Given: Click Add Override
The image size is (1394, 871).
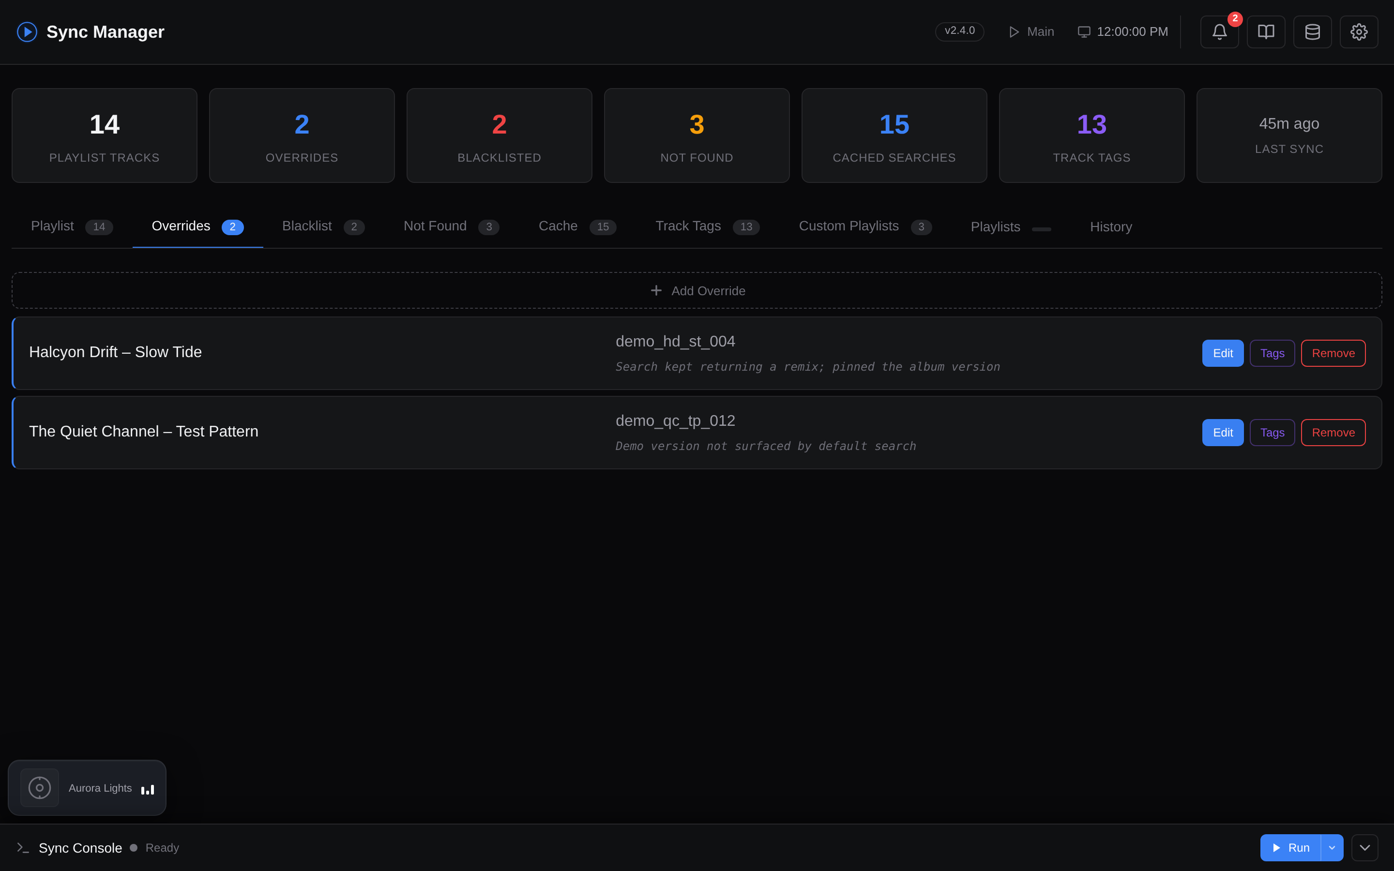Looking at the screenshot, I should [697, 290].
